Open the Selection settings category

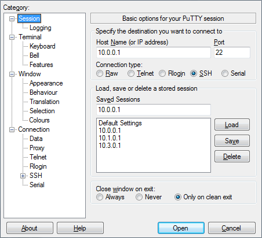pos(42,111)
